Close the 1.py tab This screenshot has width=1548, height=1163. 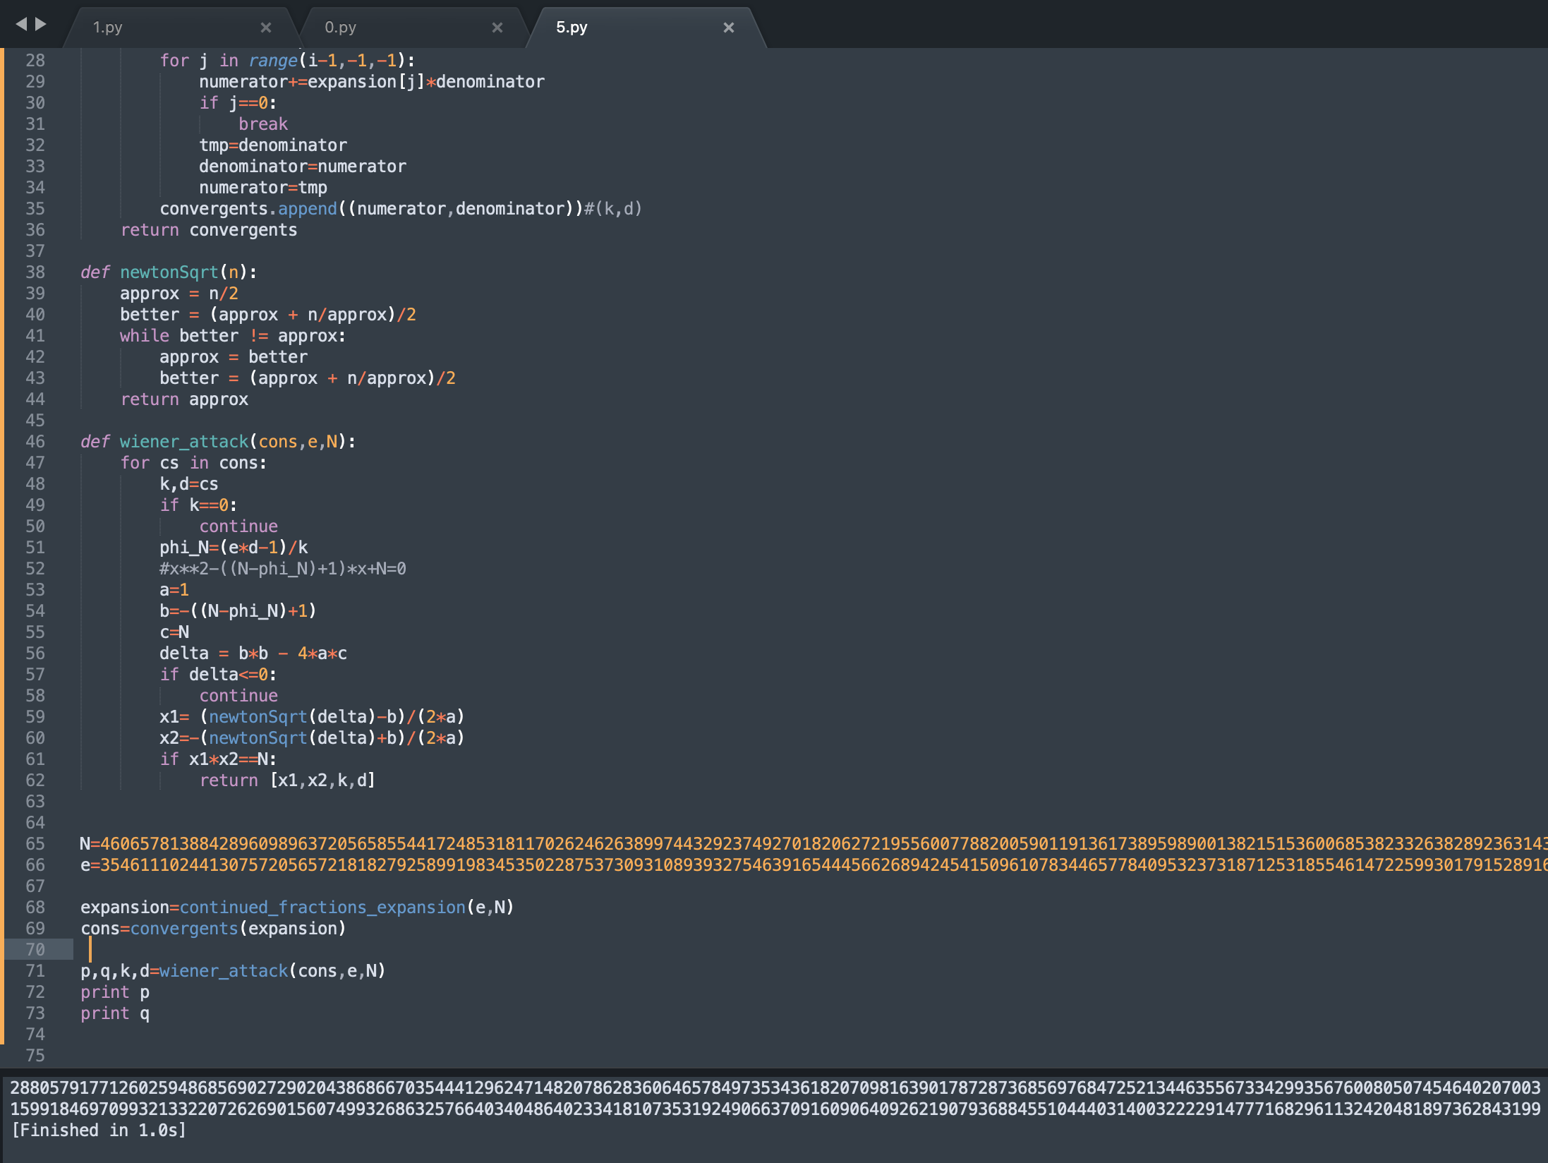pyautogui.click(x=266, y=28)
